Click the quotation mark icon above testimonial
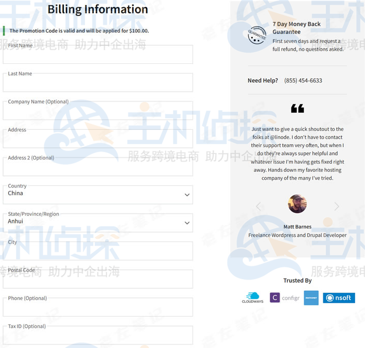 coord(298,108)
